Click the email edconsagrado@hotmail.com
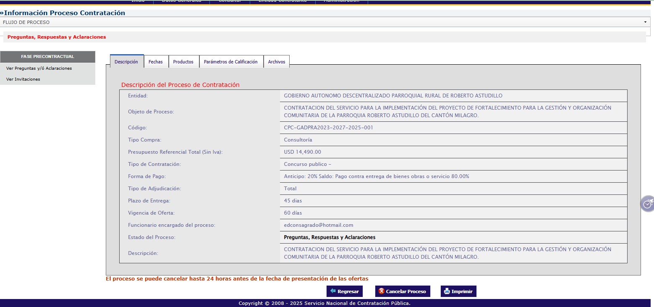Screen dimensions: 654x307 [x=318, y=225]
